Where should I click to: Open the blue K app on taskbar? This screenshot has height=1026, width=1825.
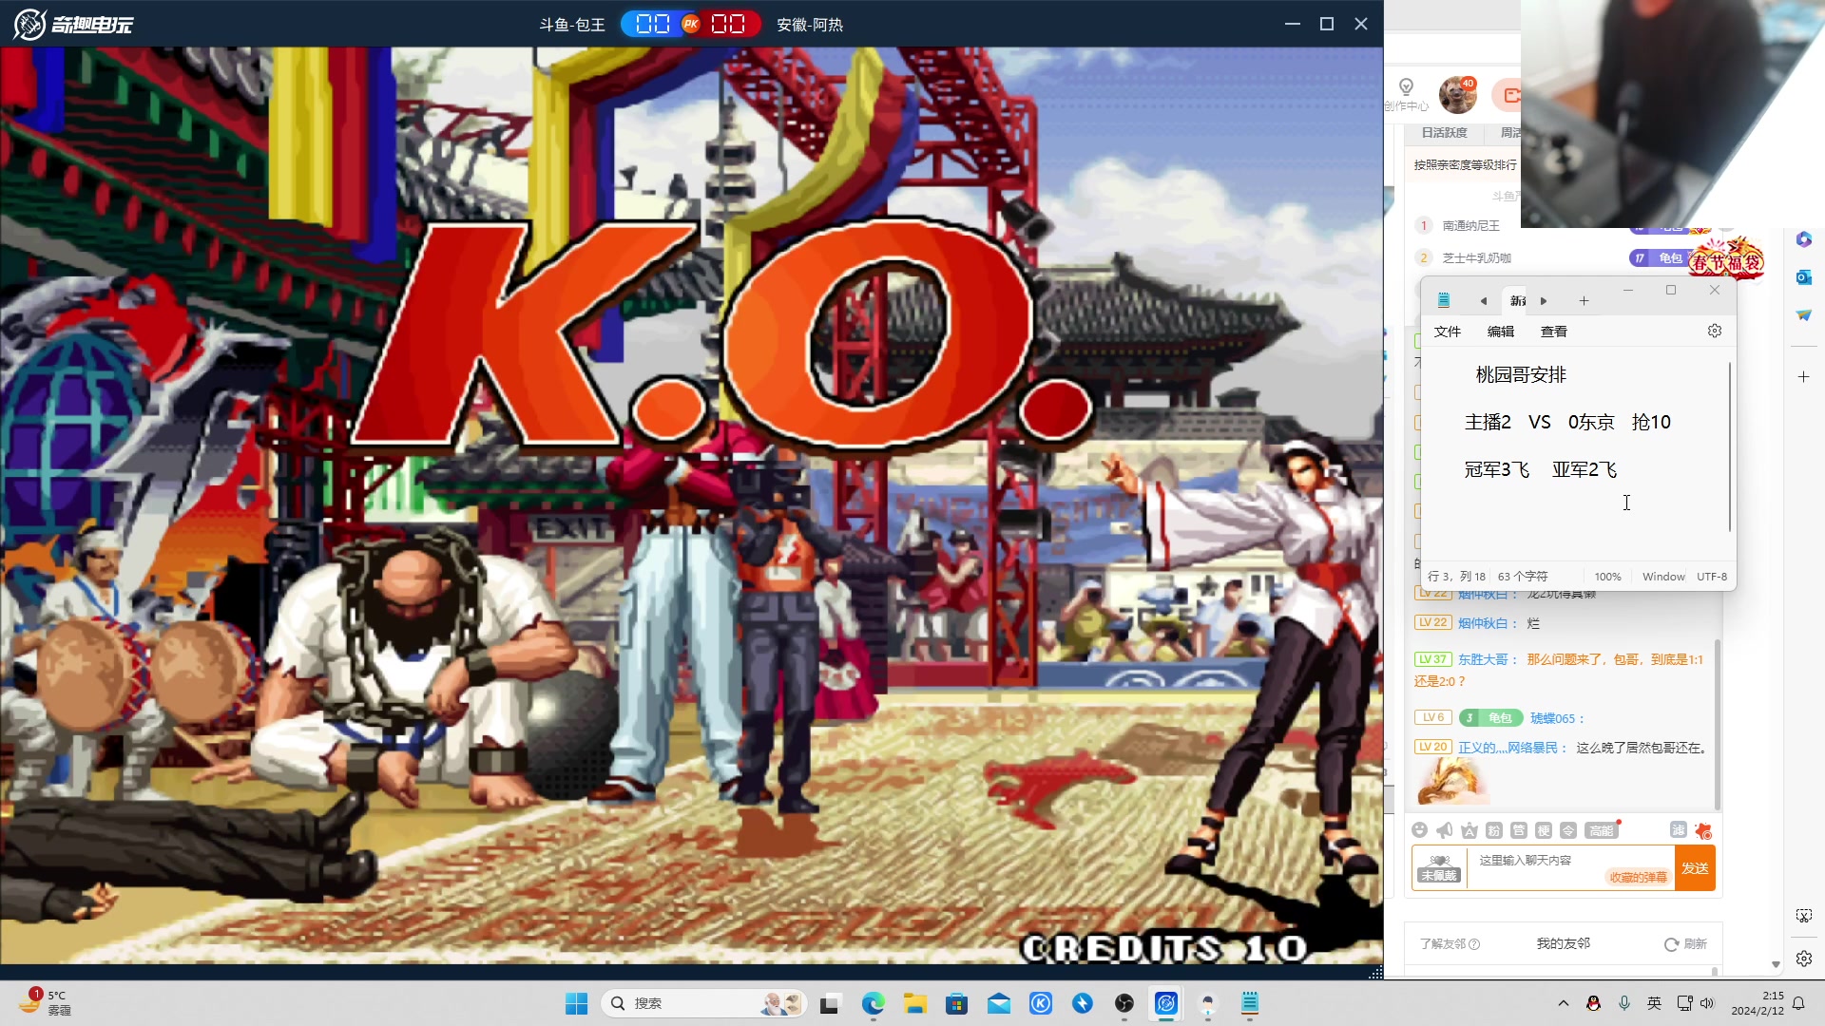[x=1041, y=1003]
